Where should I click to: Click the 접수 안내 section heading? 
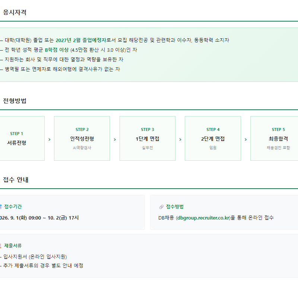[16, 180]
